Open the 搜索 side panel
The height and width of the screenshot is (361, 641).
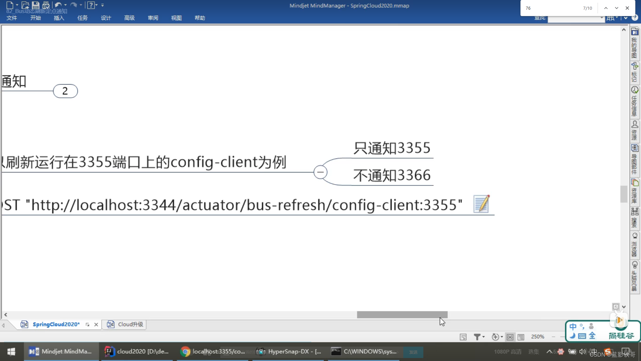pyautogui.click(x=634, y=218)
